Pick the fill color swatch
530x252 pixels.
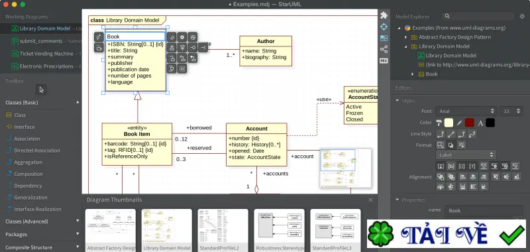pyautogui.click(x=449, y=123)
